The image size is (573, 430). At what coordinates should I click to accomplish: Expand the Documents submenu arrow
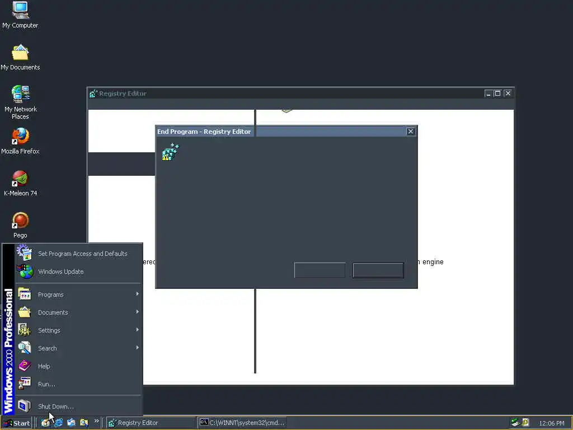138,311
